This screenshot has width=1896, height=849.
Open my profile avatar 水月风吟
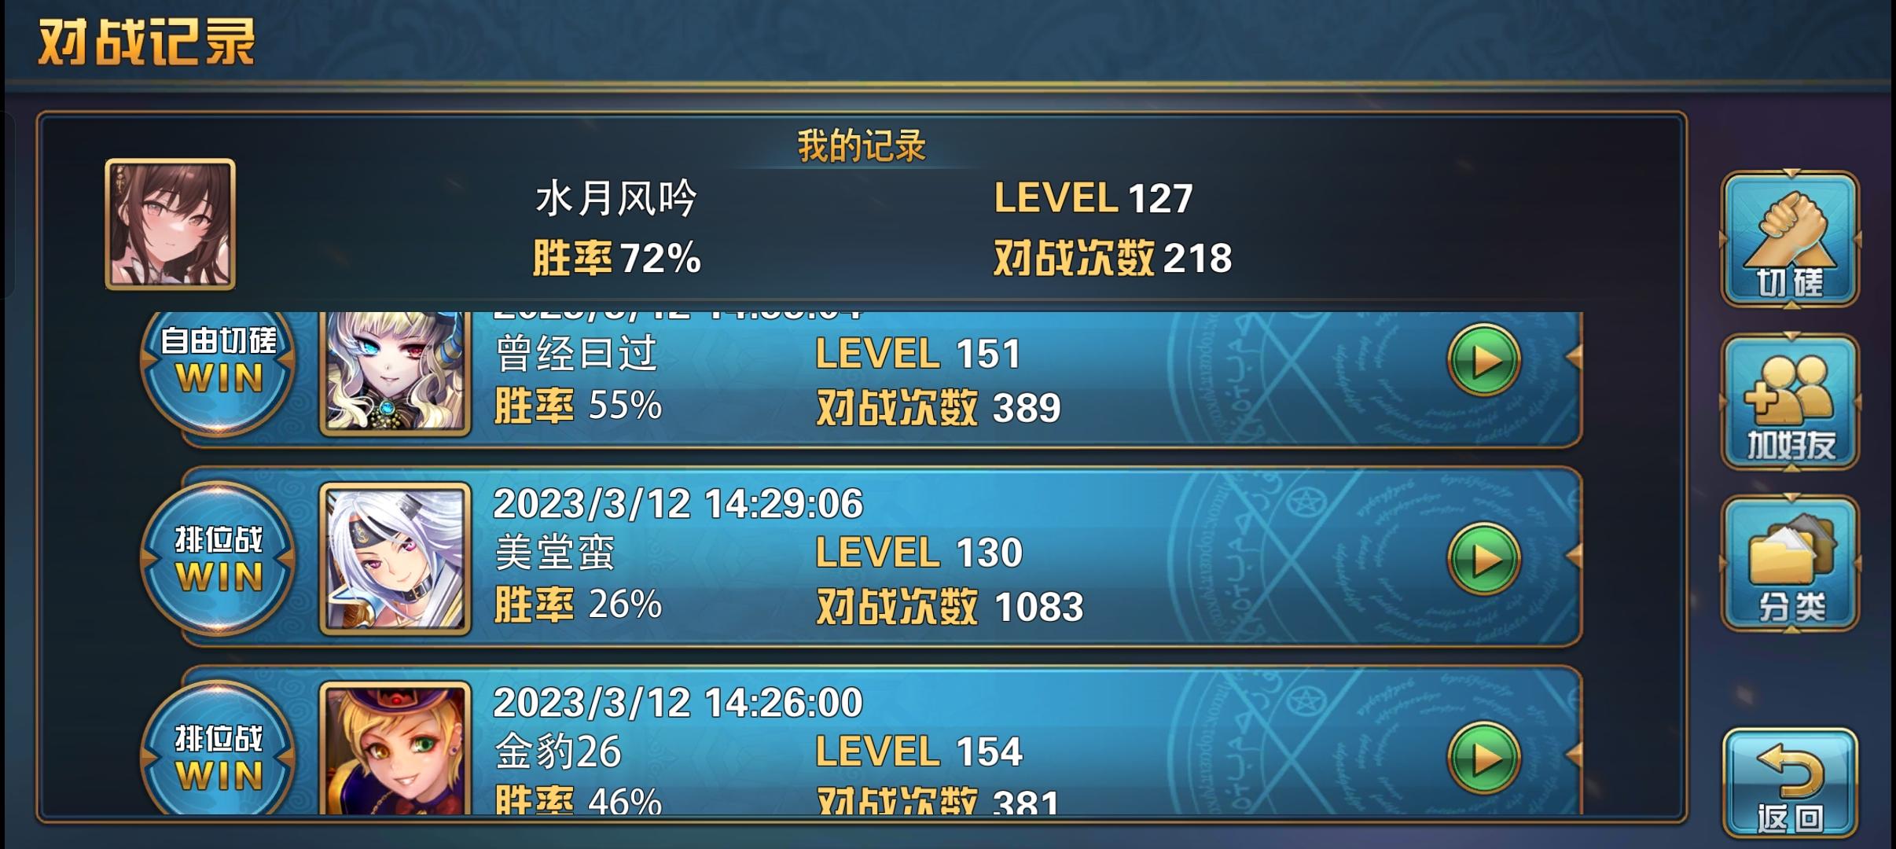[x=171, y=224]
